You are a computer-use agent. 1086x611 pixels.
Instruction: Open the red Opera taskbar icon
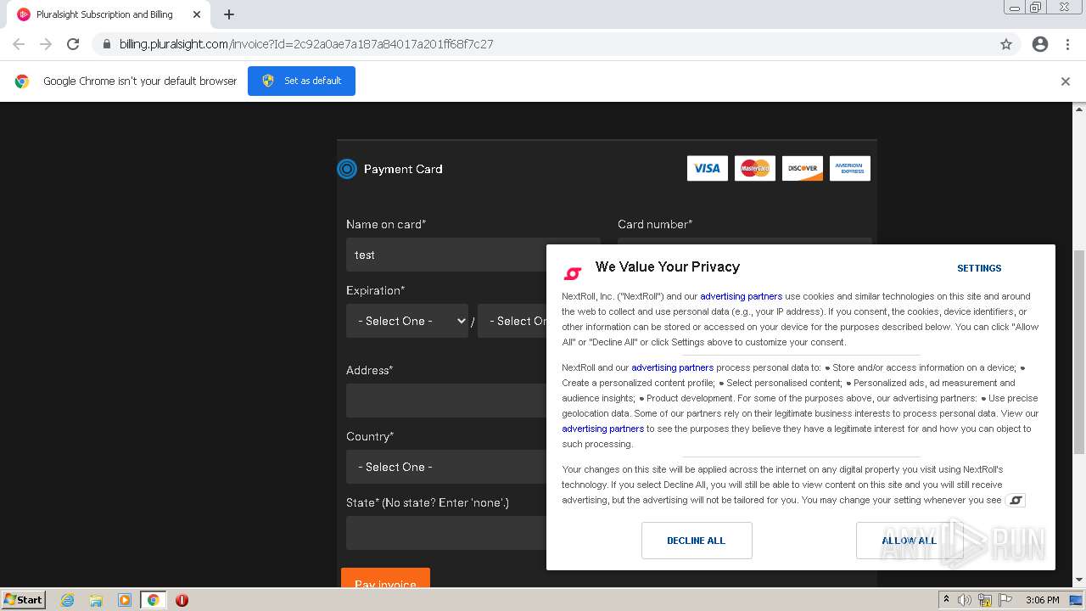click(182, 600)
